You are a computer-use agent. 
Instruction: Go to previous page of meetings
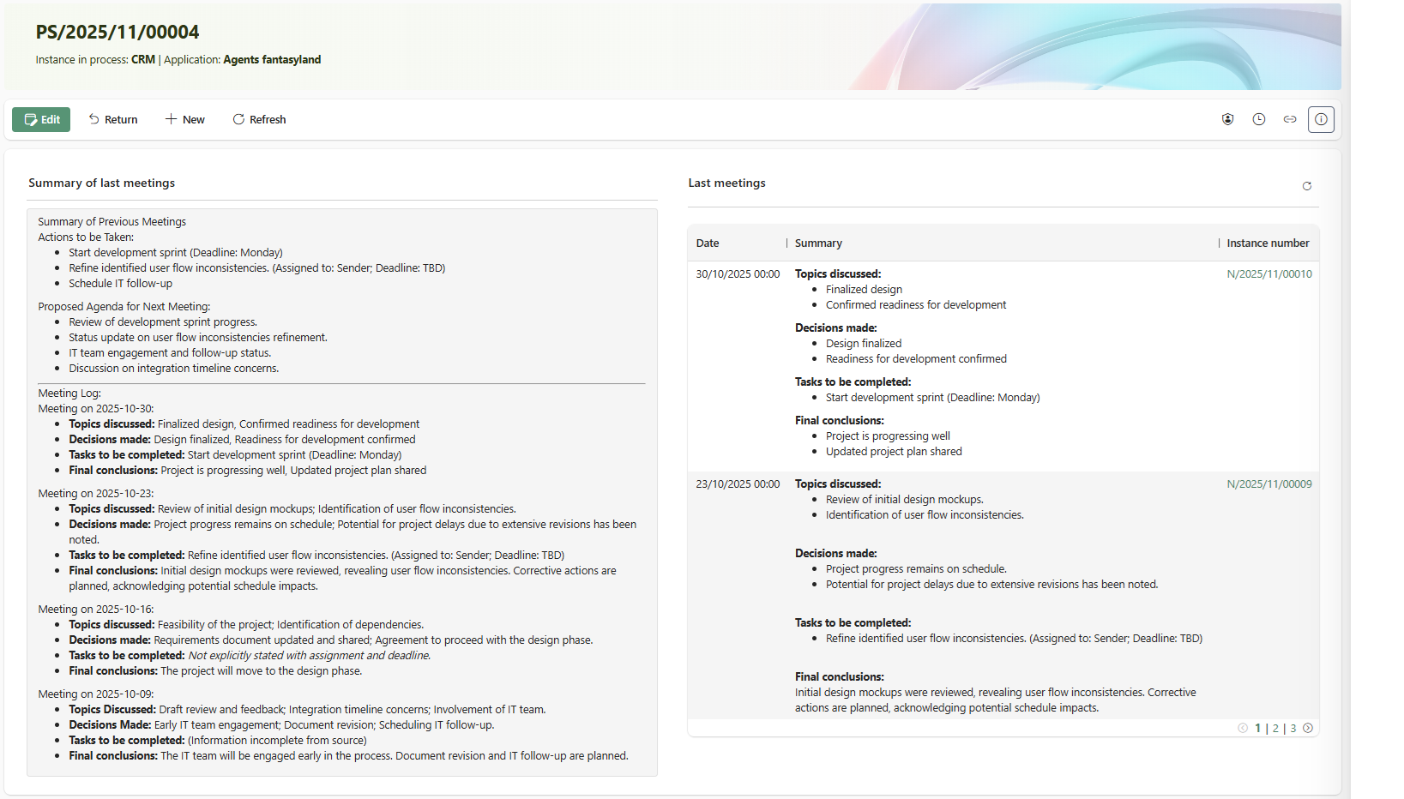pyautogui.click(x=1242, y=728)
